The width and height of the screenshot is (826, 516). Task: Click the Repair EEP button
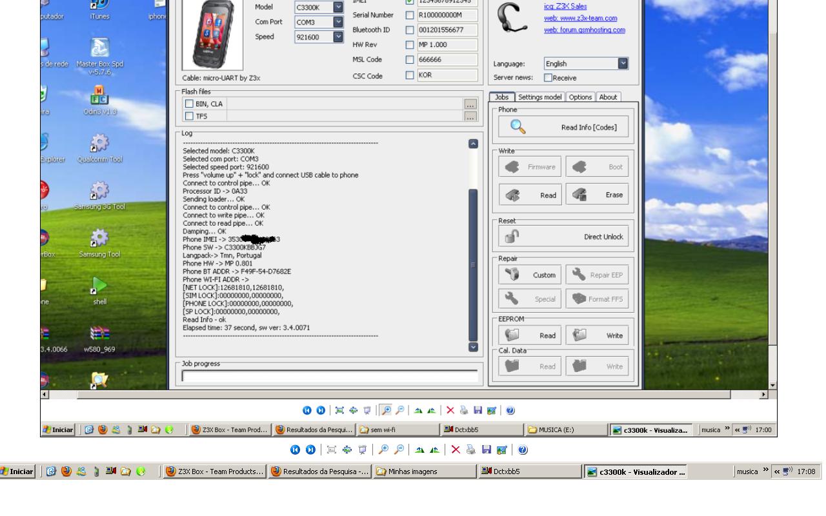[597, 275]
